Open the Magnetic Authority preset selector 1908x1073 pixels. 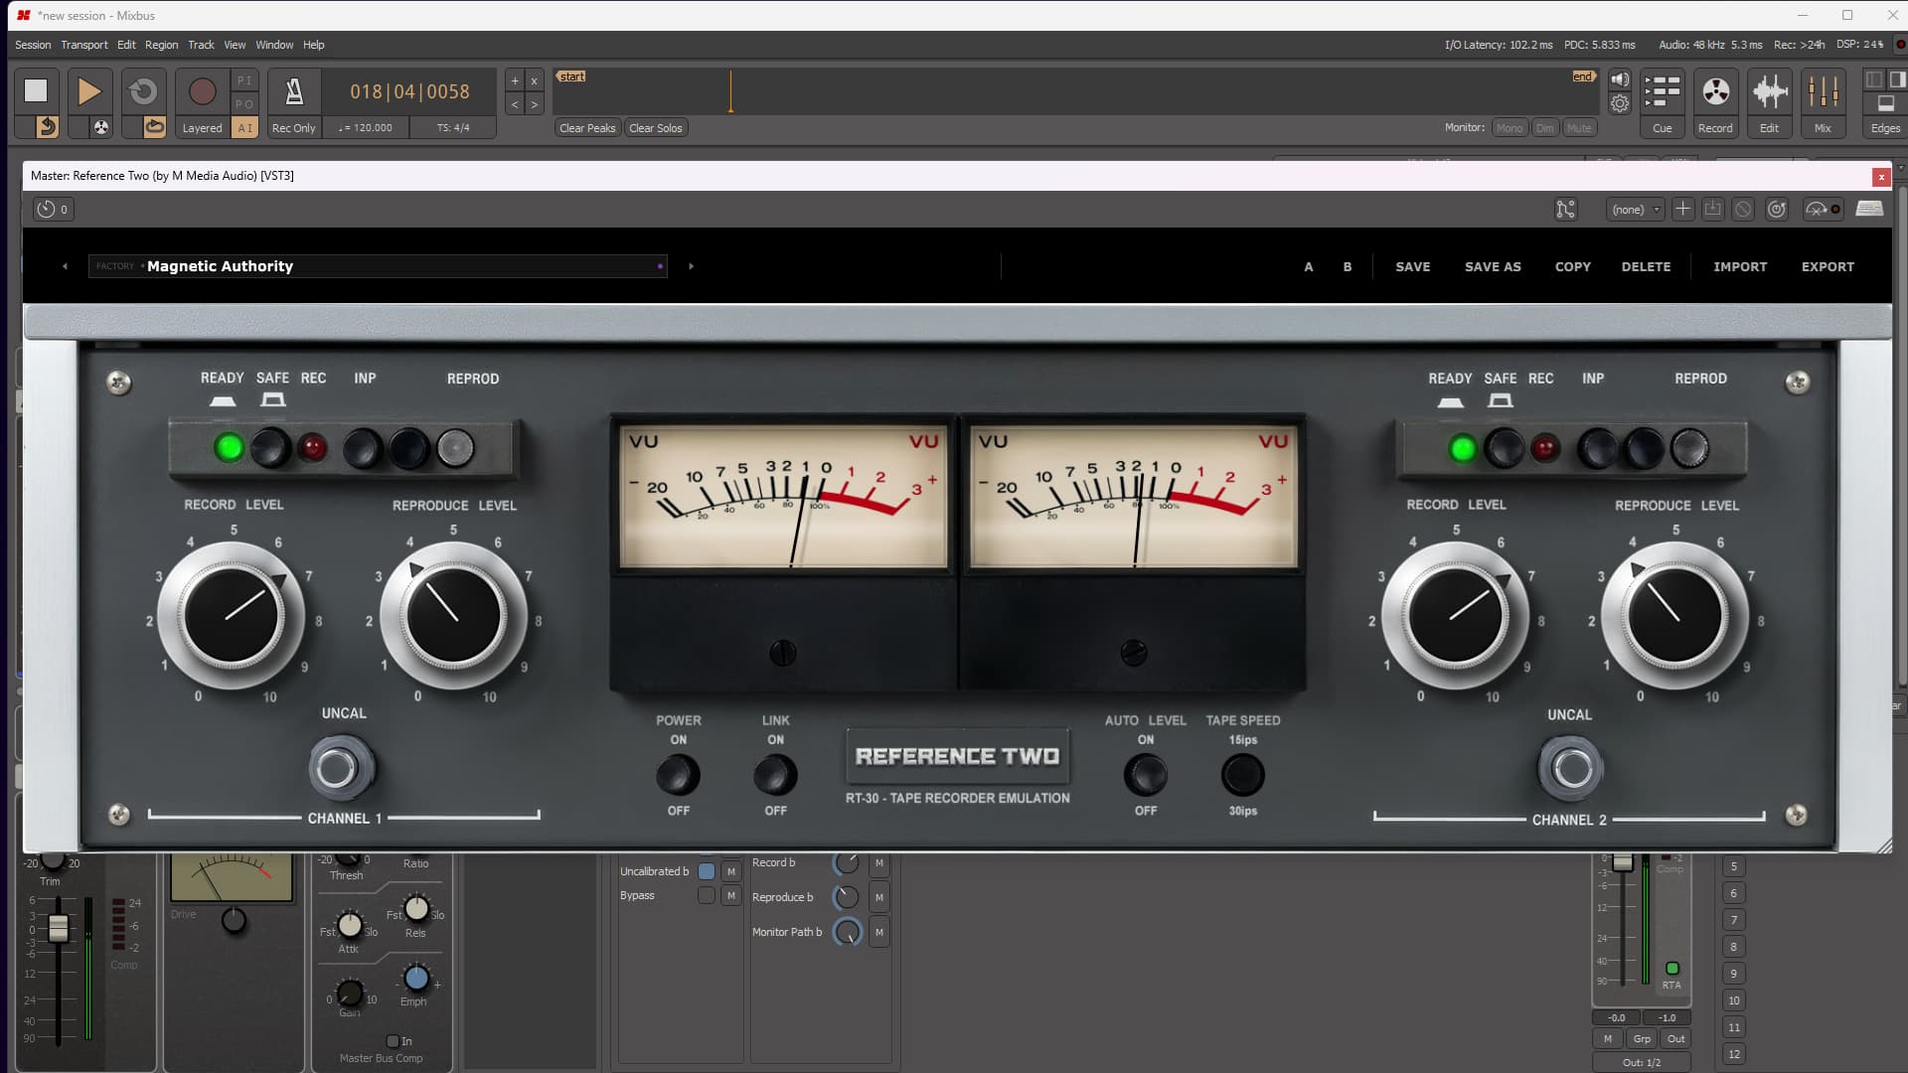(378, 266)
